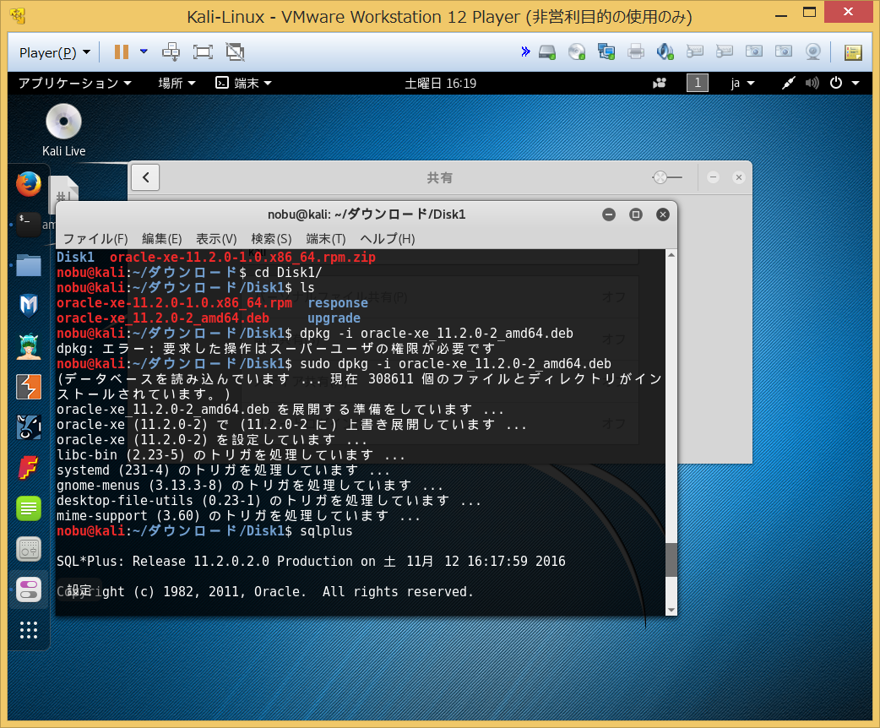Click the pen/network status icon in top bar

788,83
